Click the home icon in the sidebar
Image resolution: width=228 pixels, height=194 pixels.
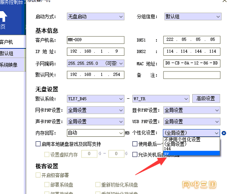pos(3,17)
